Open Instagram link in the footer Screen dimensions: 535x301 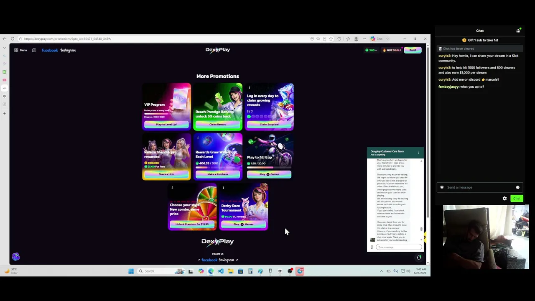point(227,260)
